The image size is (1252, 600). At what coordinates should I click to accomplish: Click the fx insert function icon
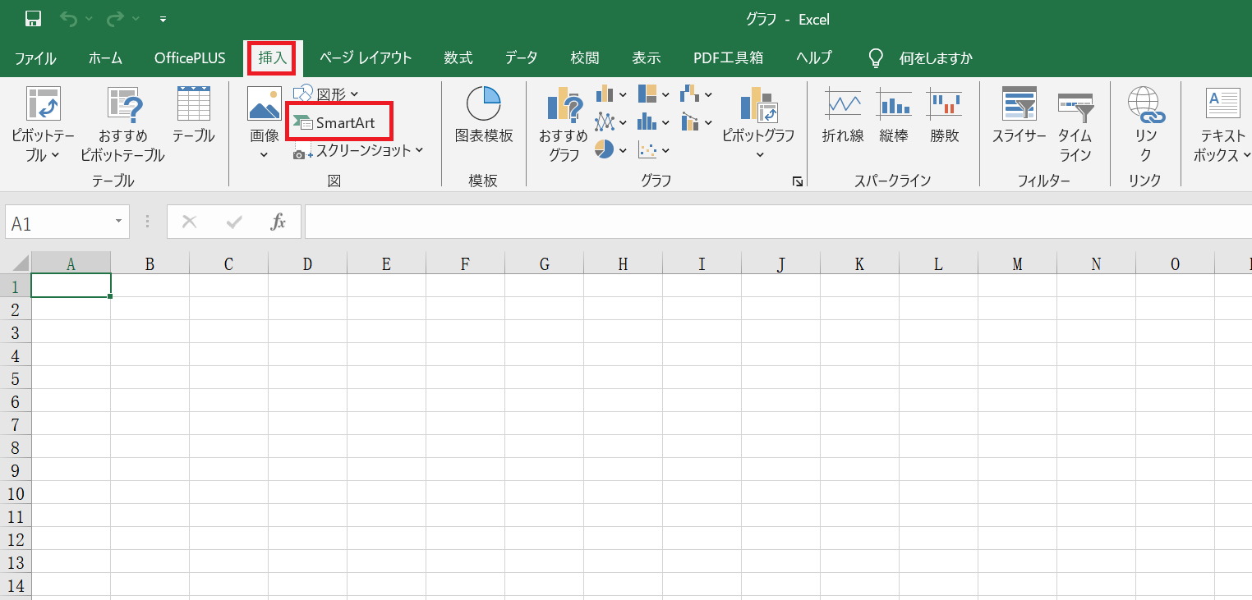pos(278,222)
